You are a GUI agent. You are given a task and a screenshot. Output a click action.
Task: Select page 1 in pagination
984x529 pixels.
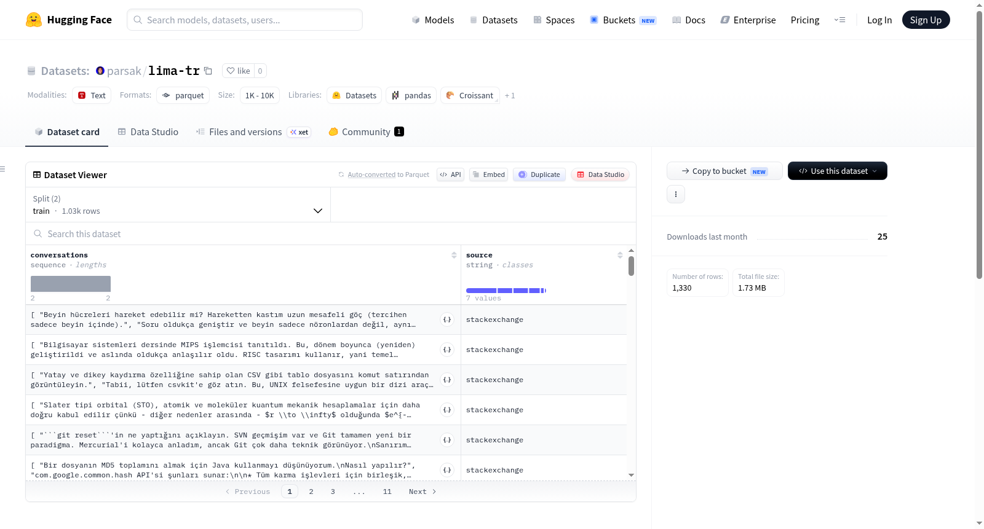click(x=290, y=492)
